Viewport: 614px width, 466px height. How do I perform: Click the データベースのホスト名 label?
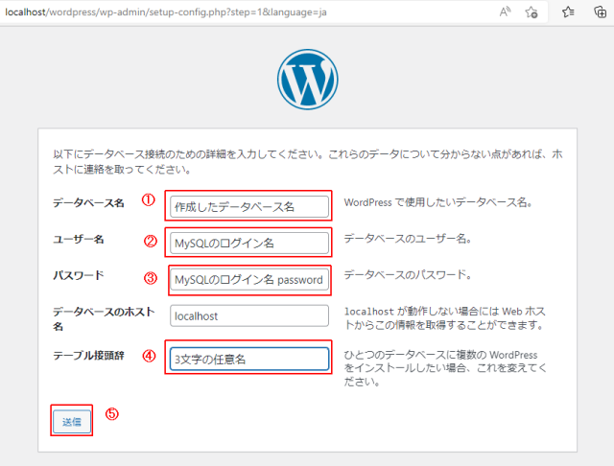(x=104, y=318)
